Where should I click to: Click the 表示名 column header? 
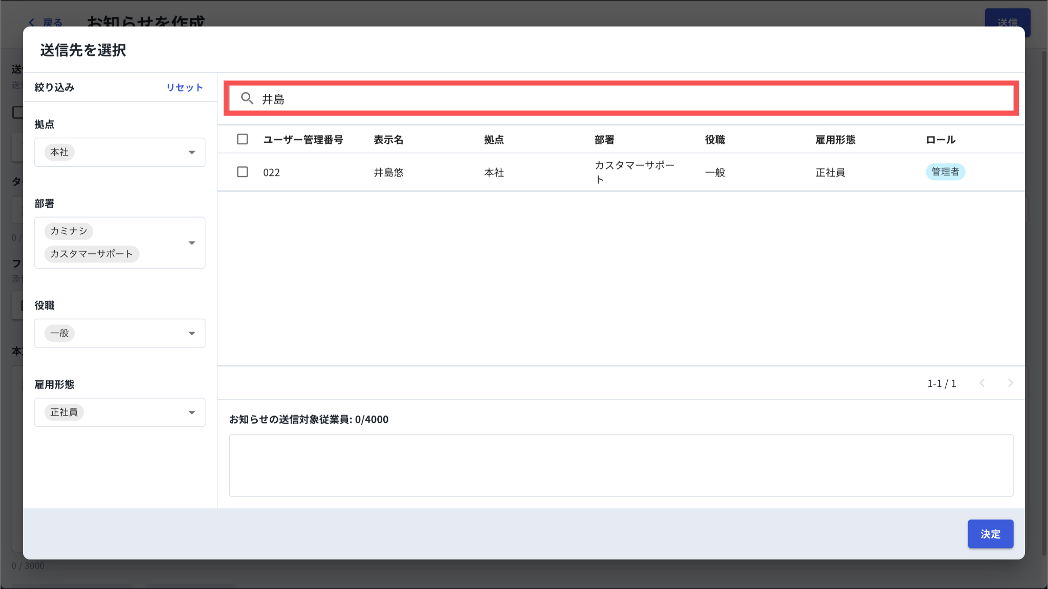pyautogui.click(x=388, y=140)
